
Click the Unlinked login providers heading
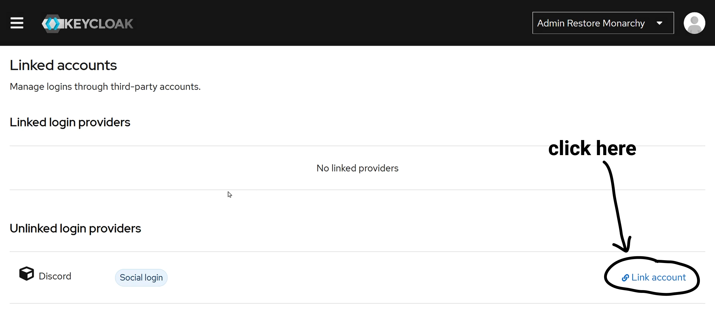coord(75,229)
